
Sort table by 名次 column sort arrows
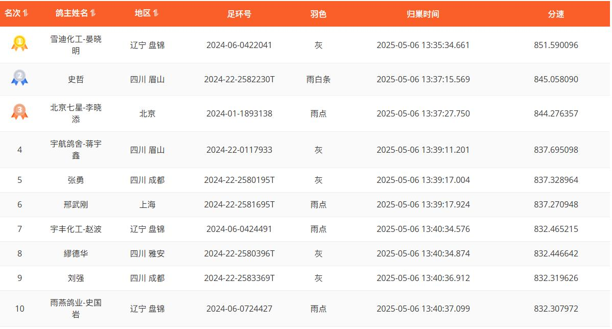coord(26,13)
